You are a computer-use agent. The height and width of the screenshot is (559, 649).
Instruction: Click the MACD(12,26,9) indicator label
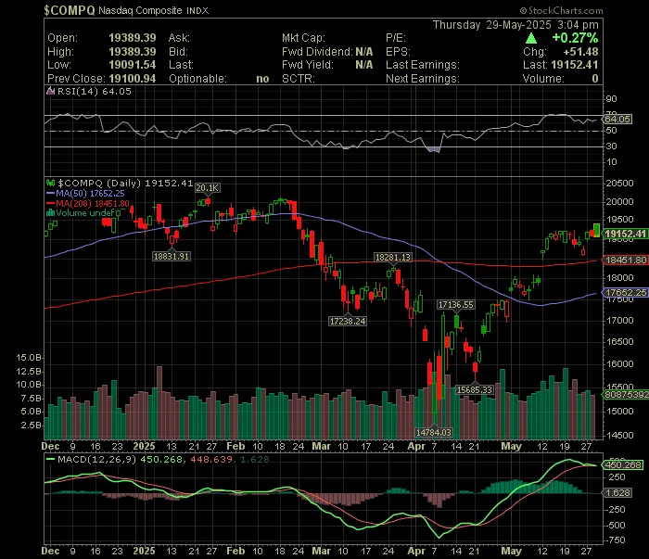click(x=96, y=459)
